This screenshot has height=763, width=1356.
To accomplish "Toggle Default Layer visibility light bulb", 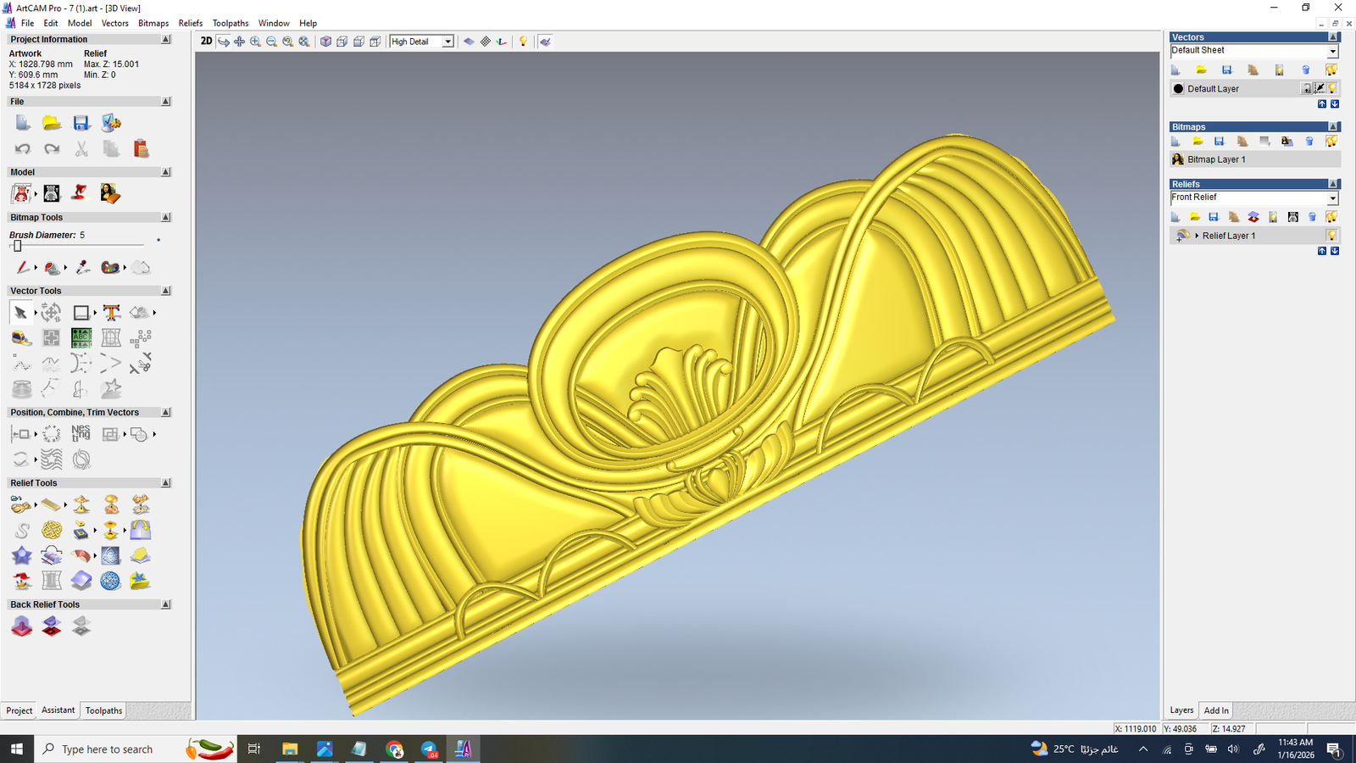I will [1332, 89].
